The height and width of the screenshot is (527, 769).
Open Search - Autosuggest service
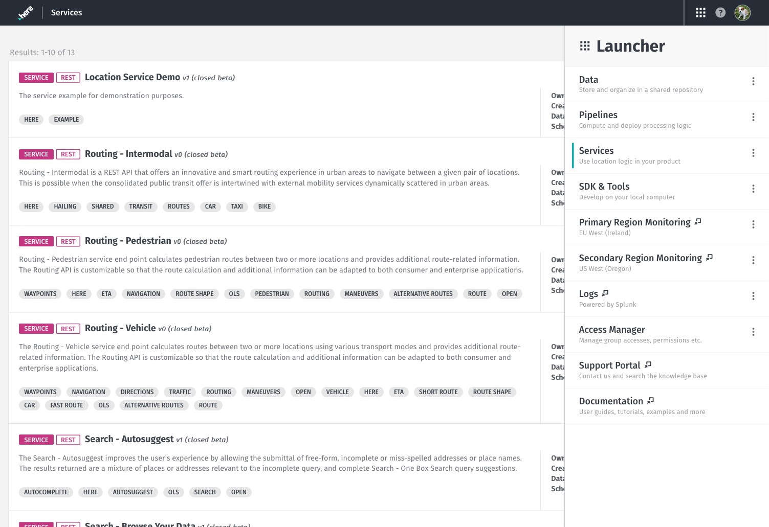point(129,439)
